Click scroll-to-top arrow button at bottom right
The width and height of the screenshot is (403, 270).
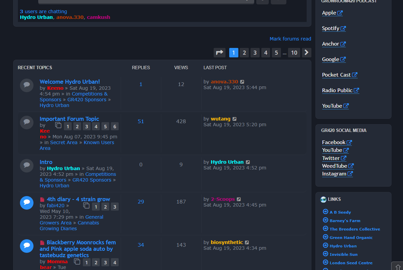398,267
